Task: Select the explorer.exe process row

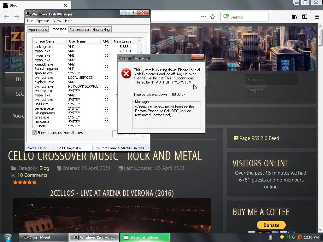Action: (75, 82)
